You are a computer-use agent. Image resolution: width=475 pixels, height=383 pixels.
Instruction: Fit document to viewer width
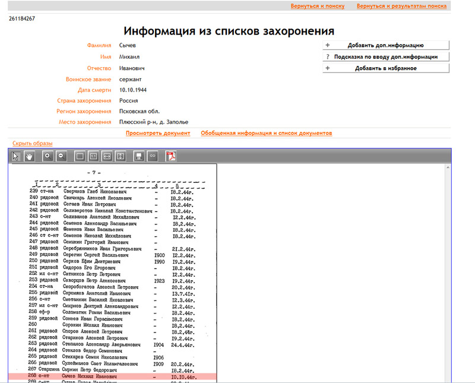107,156
